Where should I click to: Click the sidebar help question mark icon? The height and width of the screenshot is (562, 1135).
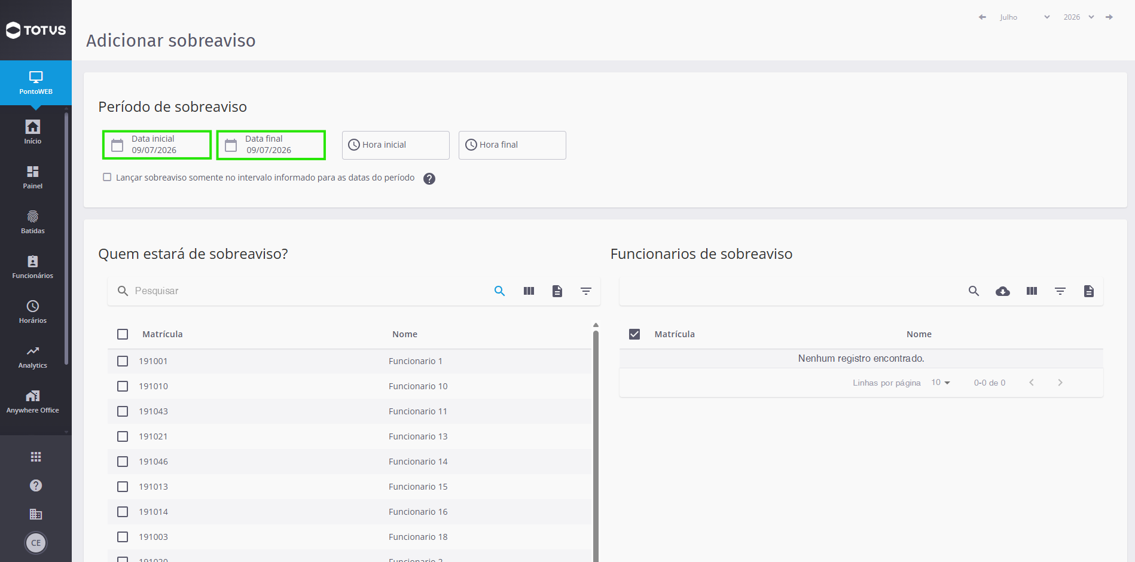(x=36, y=485)
